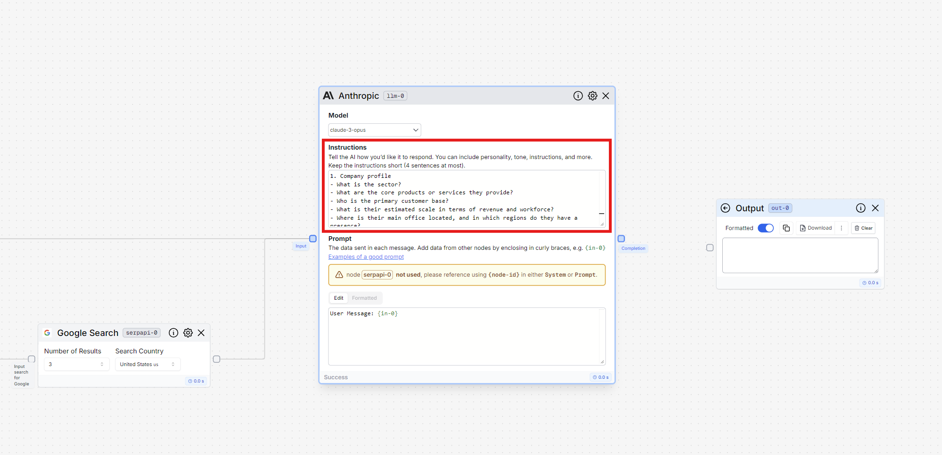
Task: Open info for the Output node
Action: point(861,208)
